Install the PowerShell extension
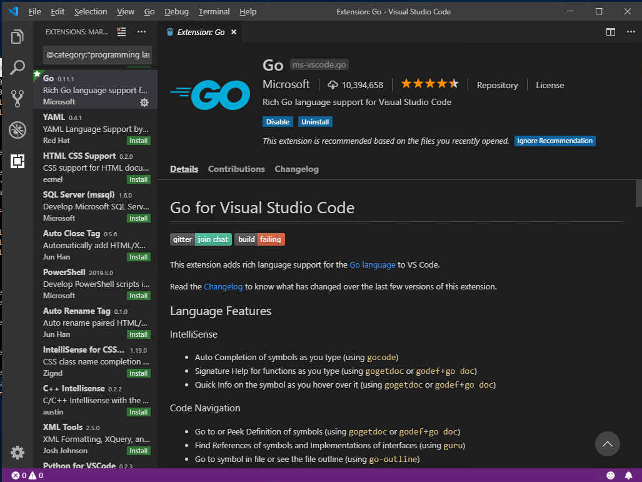 [x=138, y=296]
